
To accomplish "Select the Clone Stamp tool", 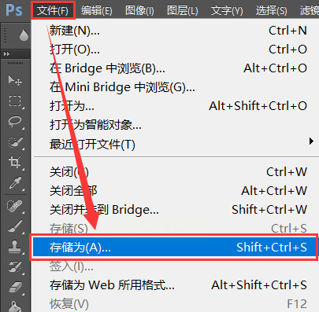I will click(15, 247).
